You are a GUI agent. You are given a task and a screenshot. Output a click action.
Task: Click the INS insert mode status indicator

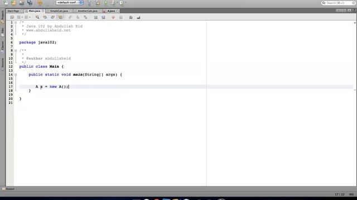tap(351, 194)
